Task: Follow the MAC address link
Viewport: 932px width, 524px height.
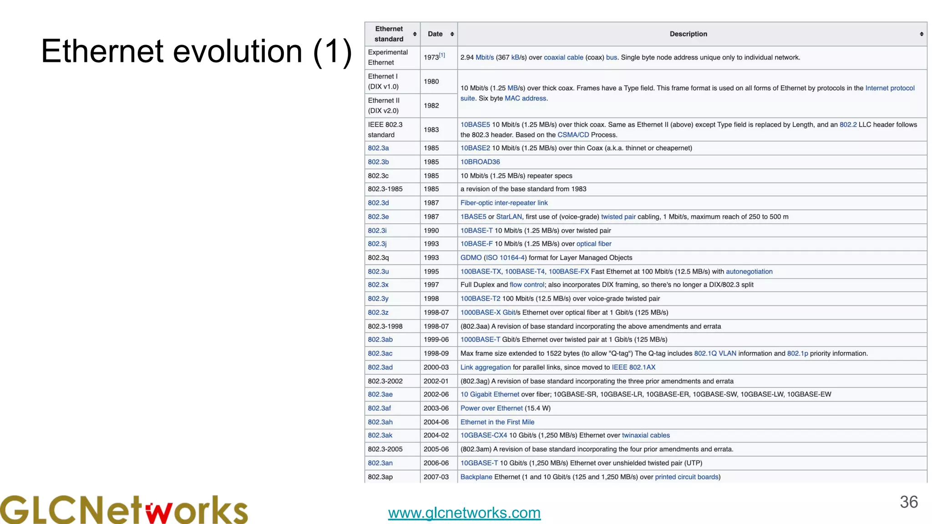Action: (x=525, y=98)
